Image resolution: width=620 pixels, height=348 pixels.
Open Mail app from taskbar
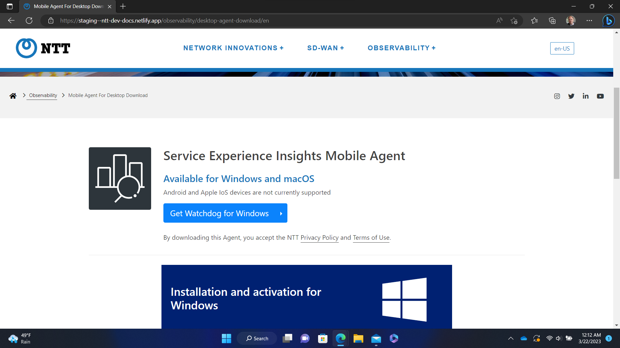coord(376,338)
